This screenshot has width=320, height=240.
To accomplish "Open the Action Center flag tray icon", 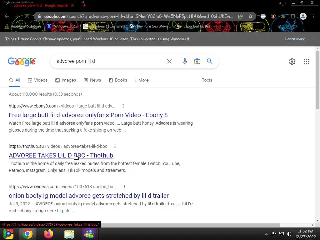I will coord(274,234).
